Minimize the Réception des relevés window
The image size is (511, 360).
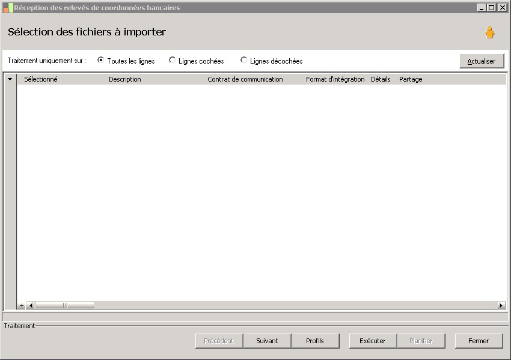pos(482,7)
